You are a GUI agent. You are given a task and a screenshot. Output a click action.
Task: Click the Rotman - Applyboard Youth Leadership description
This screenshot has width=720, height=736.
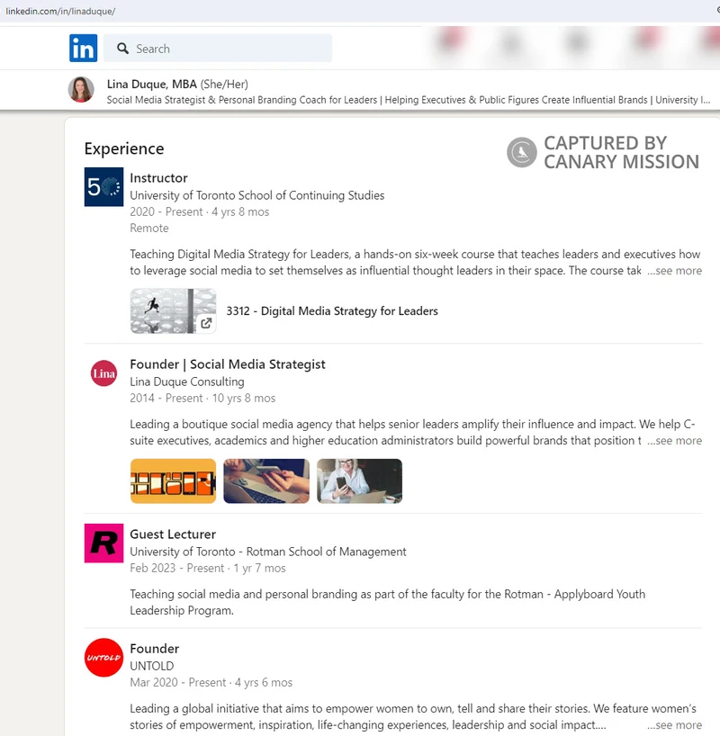[388, 602]
